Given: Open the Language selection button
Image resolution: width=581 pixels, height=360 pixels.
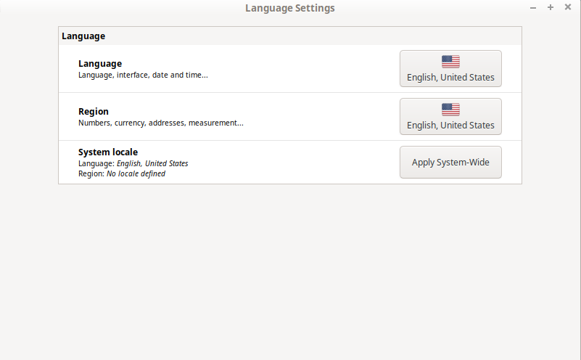Looking at the screenshot, I should [450, 69].
